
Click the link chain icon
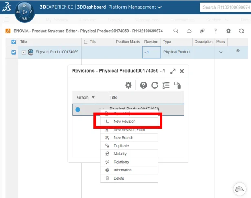tap(202, 31)
